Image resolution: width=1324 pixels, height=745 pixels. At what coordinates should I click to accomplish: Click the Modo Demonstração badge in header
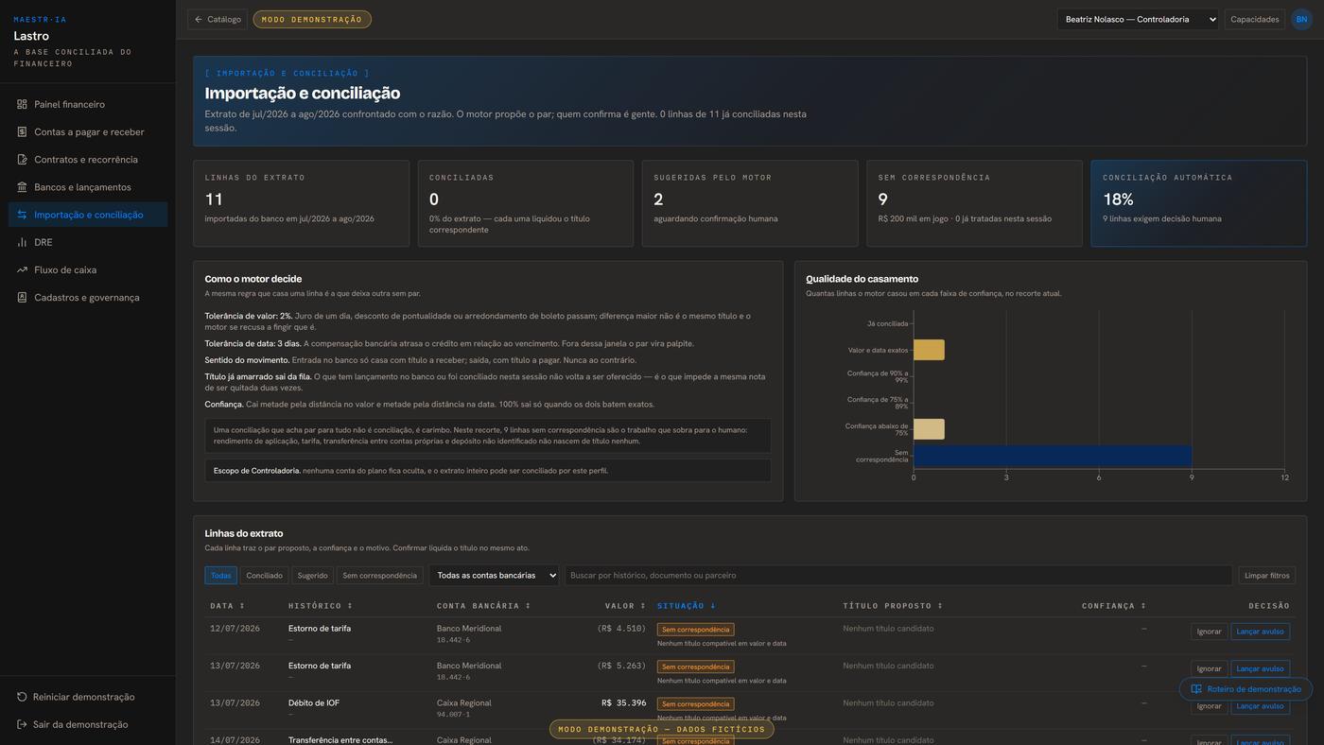(x=312, y=19)
